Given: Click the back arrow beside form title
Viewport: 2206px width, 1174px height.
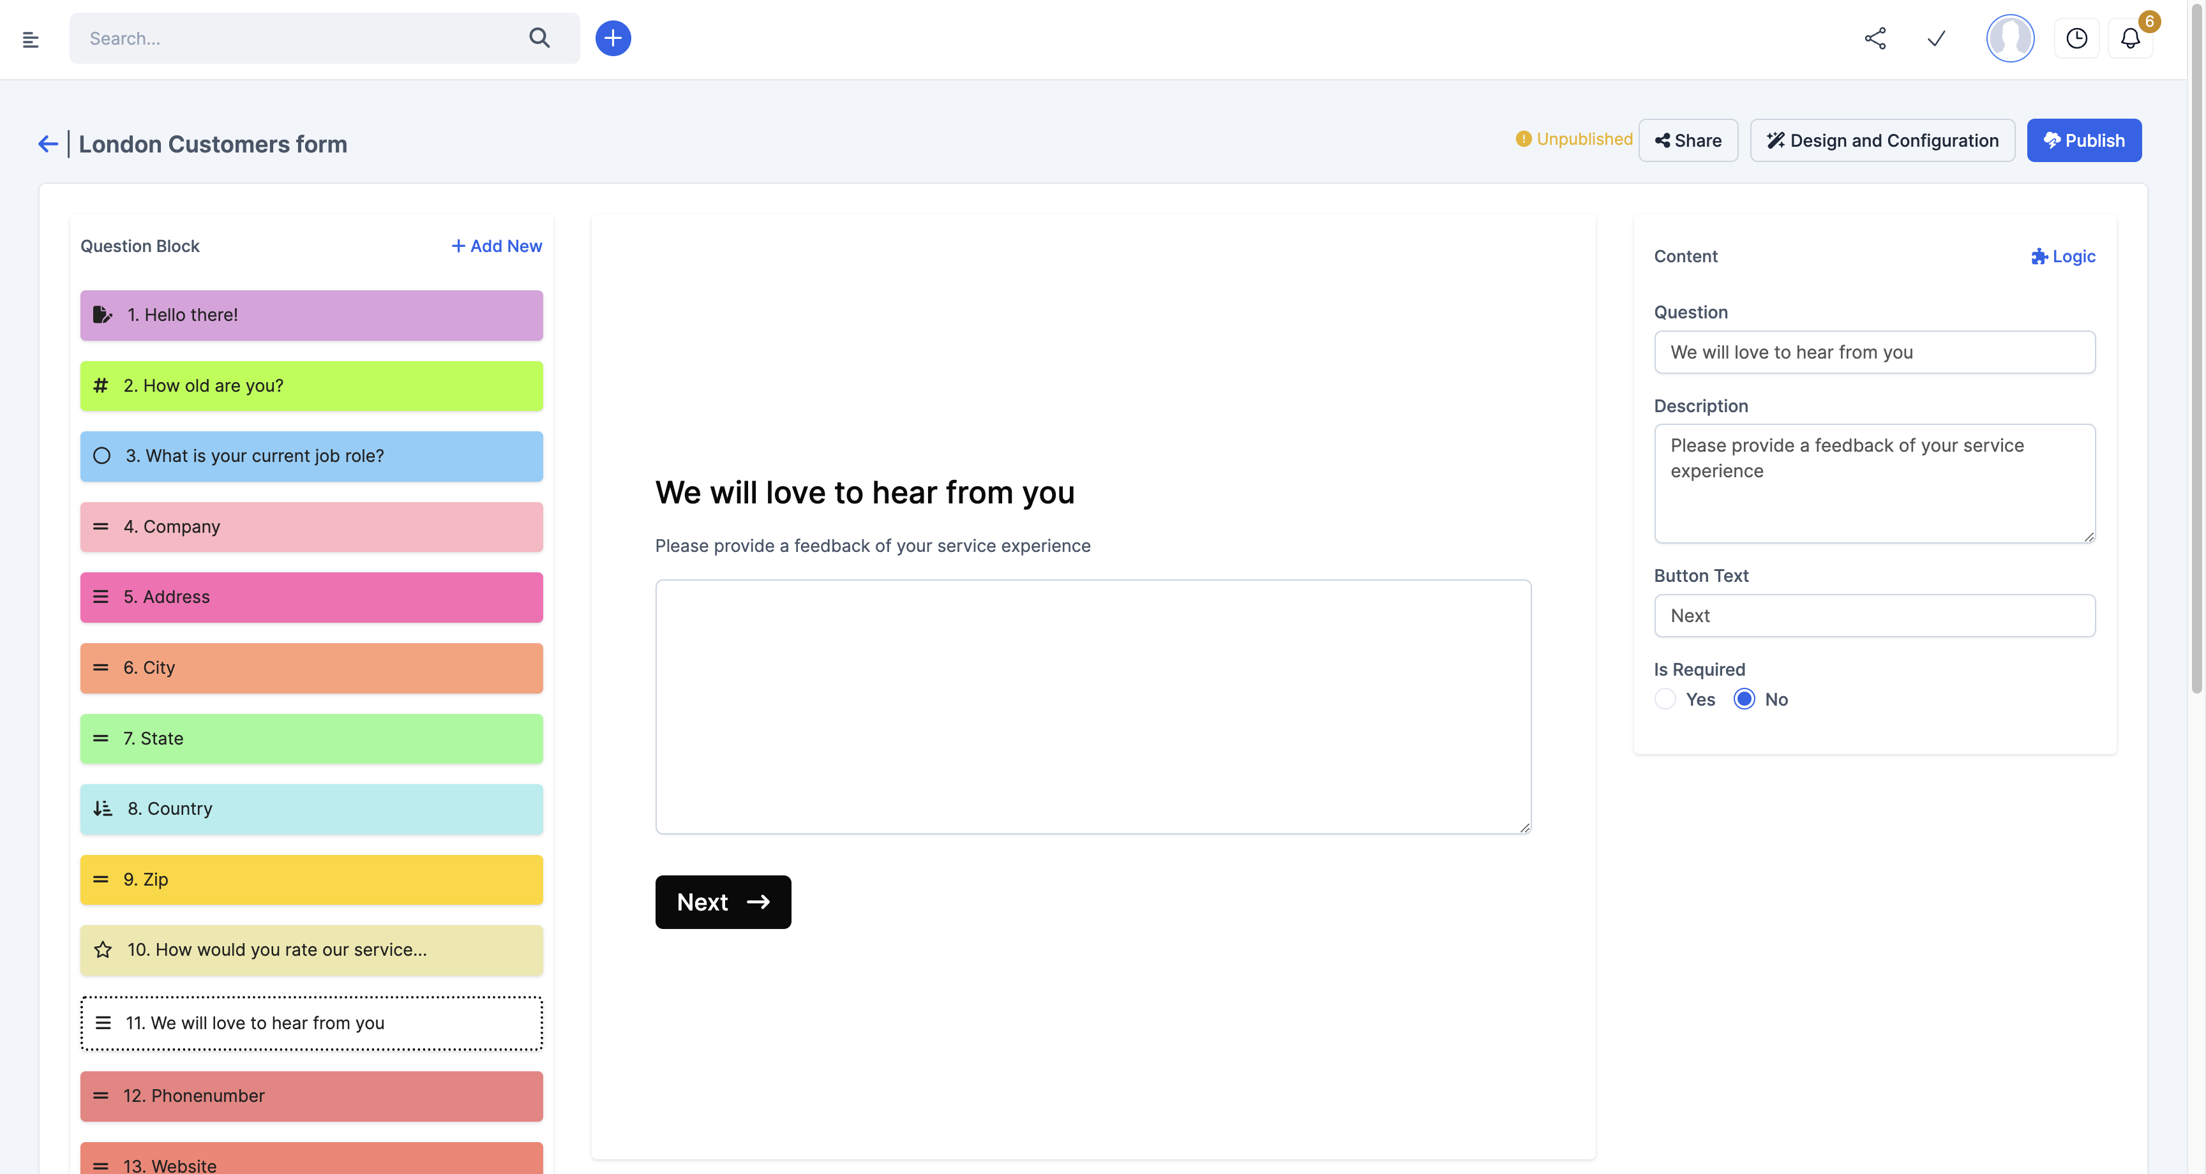Looking at the screenshot, I should (48, 144).
